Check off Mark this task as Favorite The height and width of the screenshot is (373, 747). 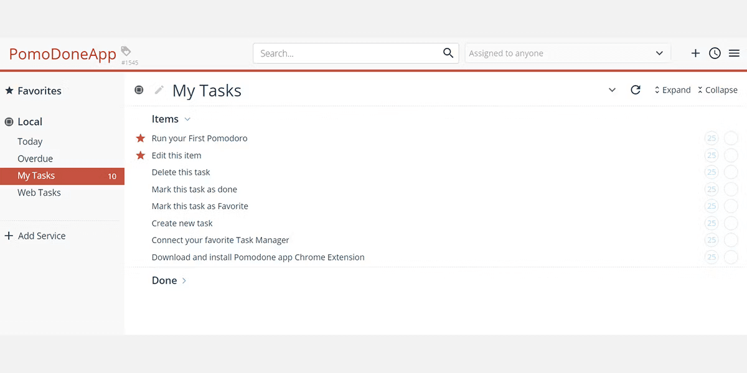[x=731, y=206]
